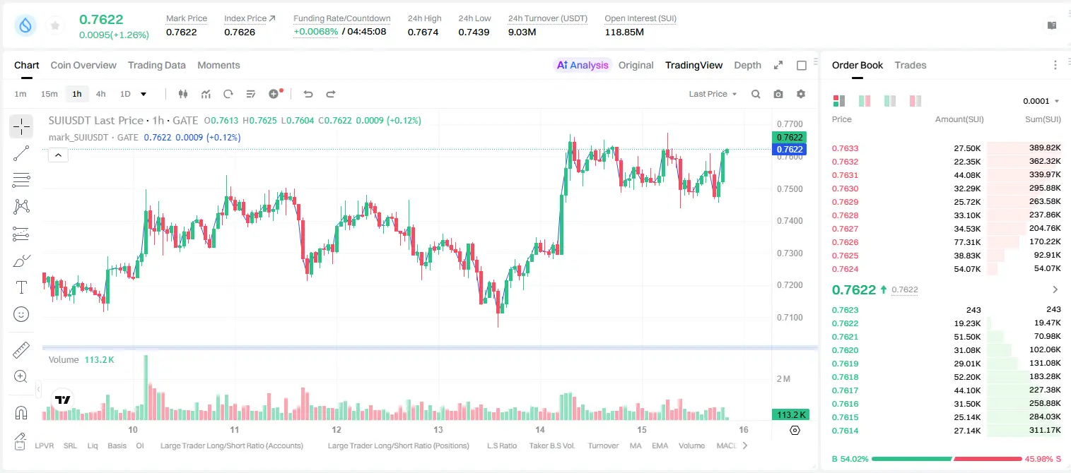The image size is (1071, 473).
Task: Open the 0.0001 price precision dropdown
Action: click(x=1041, y=101)
